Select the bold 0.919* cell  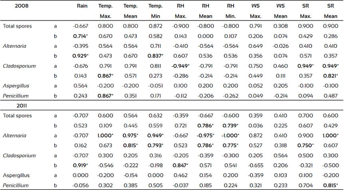tap(80, 165)
